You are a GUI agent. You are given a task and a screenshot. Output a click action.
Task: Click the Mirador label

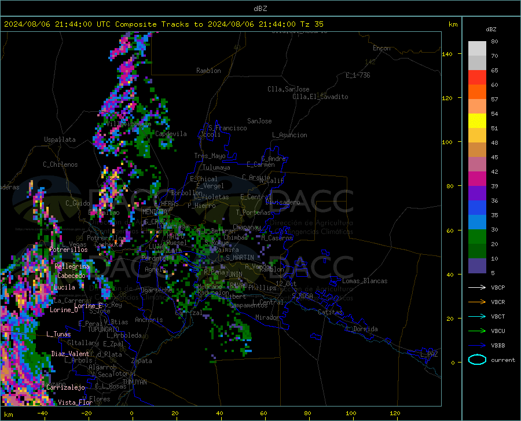tap(267, 317)
